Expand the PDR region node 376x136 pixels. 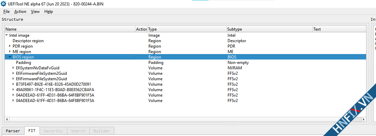(x=10, y=46)
